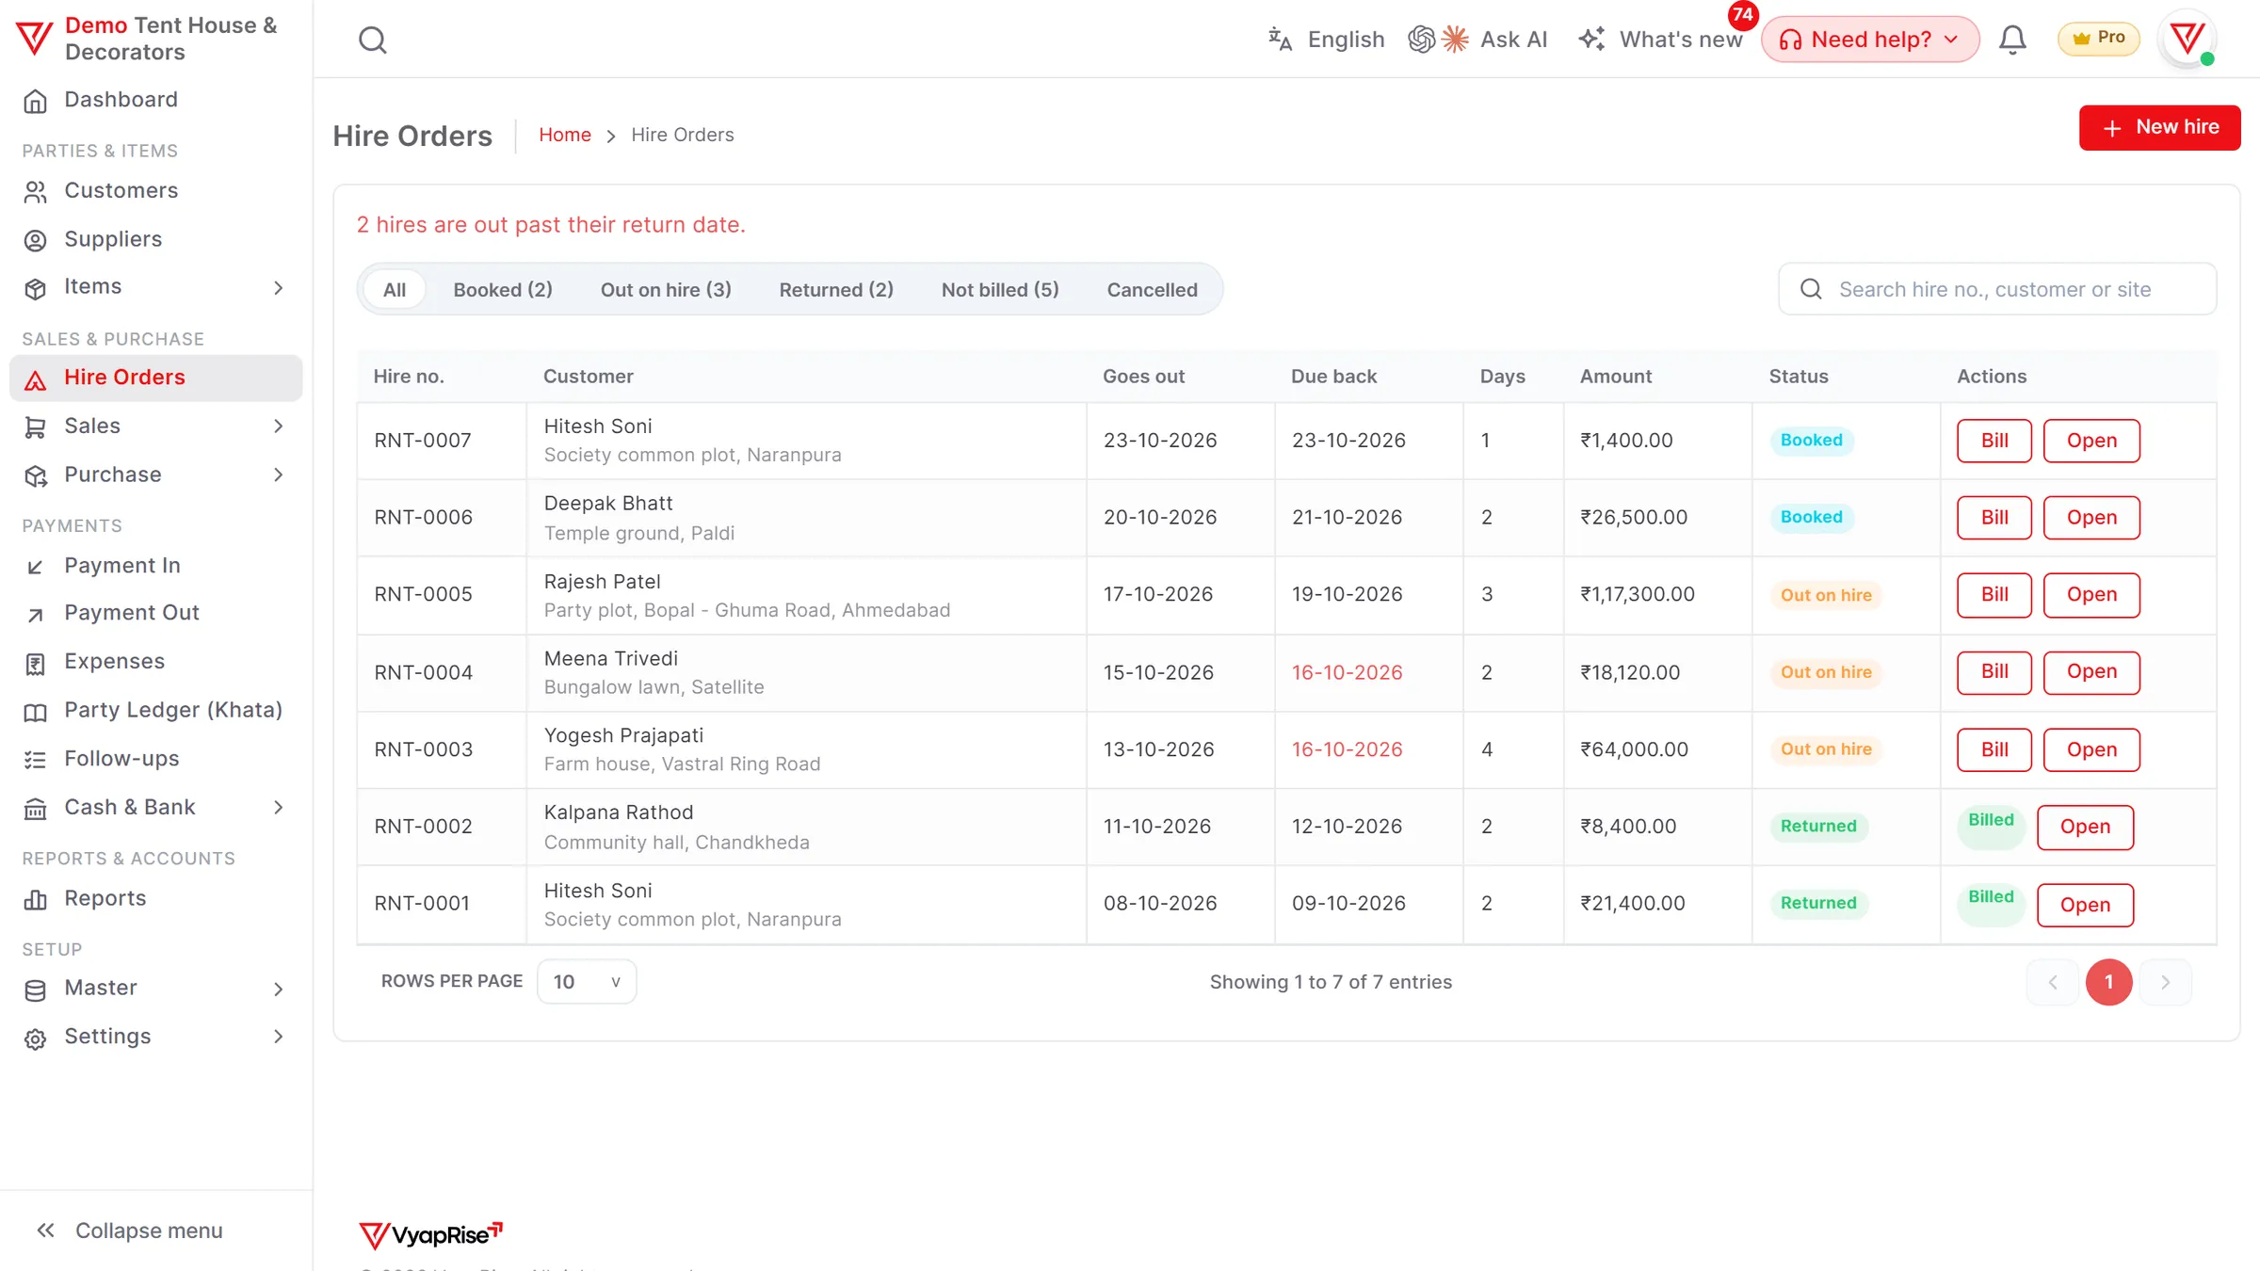The width and height of the screenshot is (2260, 1271).
Task: Select the Cancelled filter tab
Action: pos(1152,290)
